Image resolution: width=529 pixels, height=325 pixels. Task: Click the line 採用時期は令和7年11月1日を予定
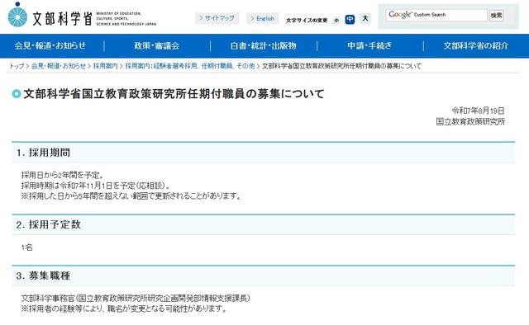point(96,186)
